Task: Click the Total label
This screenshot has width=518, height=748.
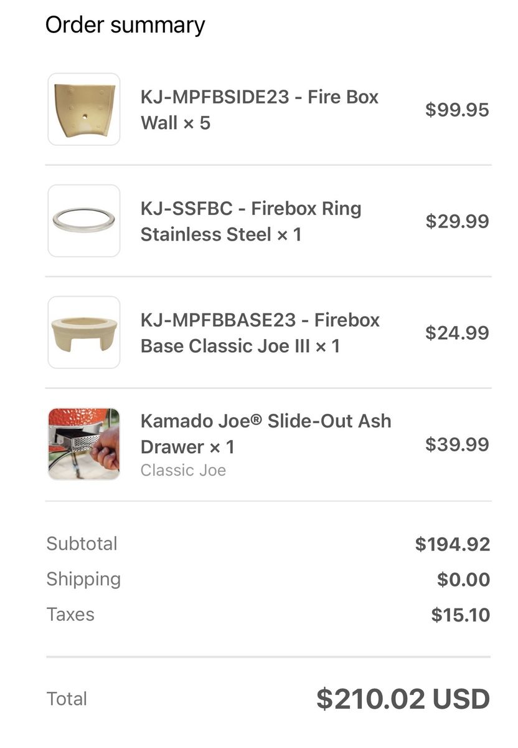Action: (67, 699)
